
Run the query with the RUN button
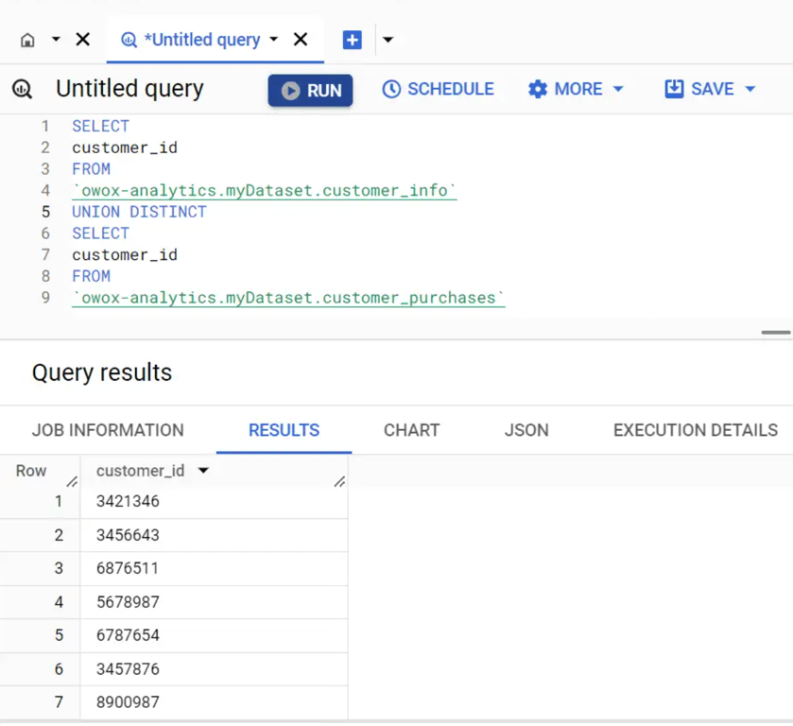[310, 90]
